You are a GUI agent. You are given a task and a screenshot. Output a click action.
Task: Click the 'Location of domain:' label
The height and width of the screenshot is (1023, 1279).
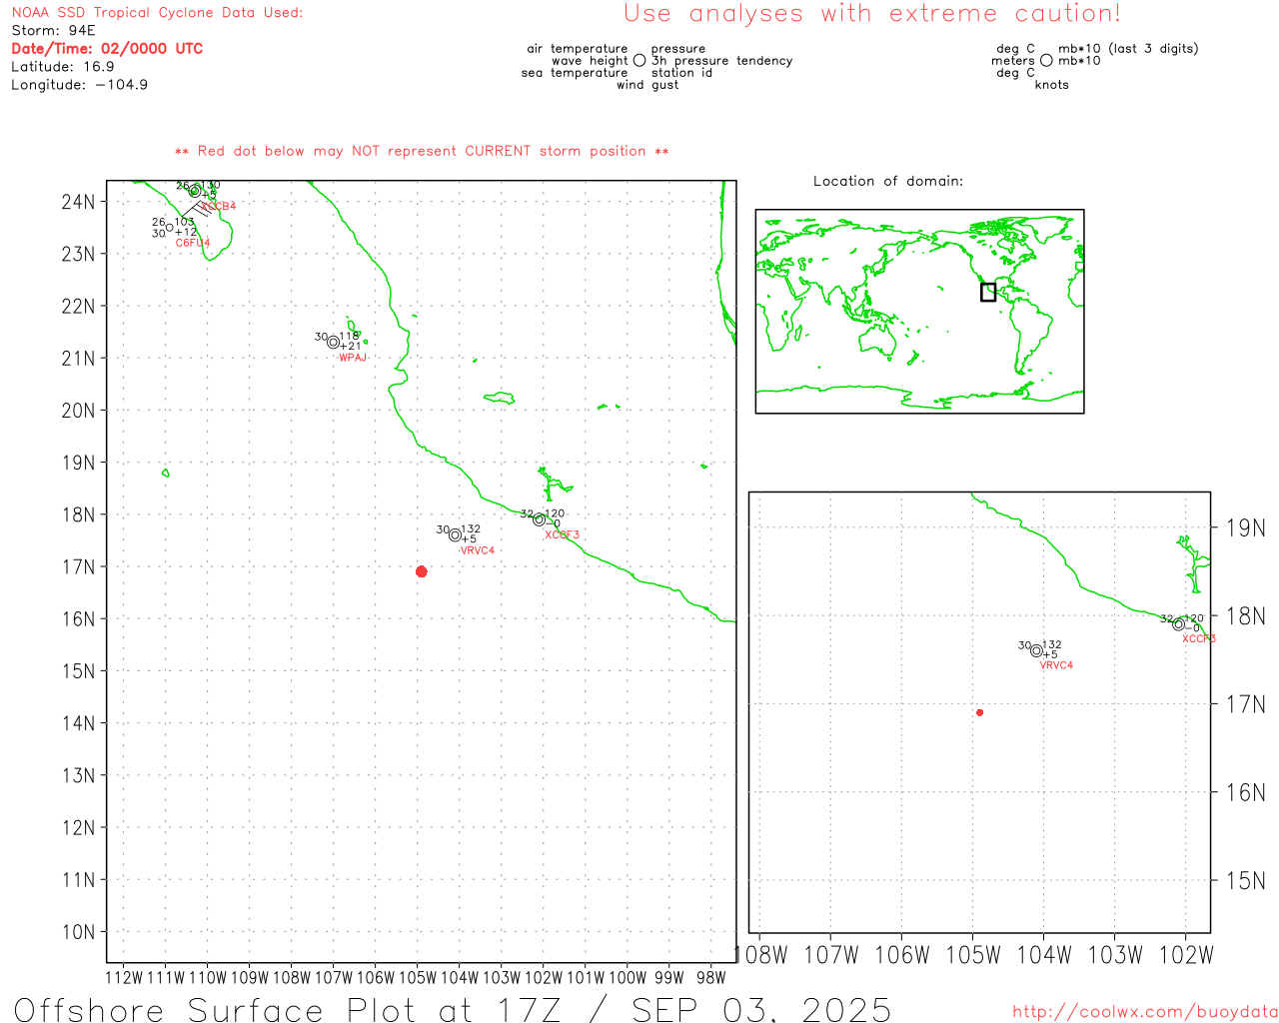click(888, 181)
